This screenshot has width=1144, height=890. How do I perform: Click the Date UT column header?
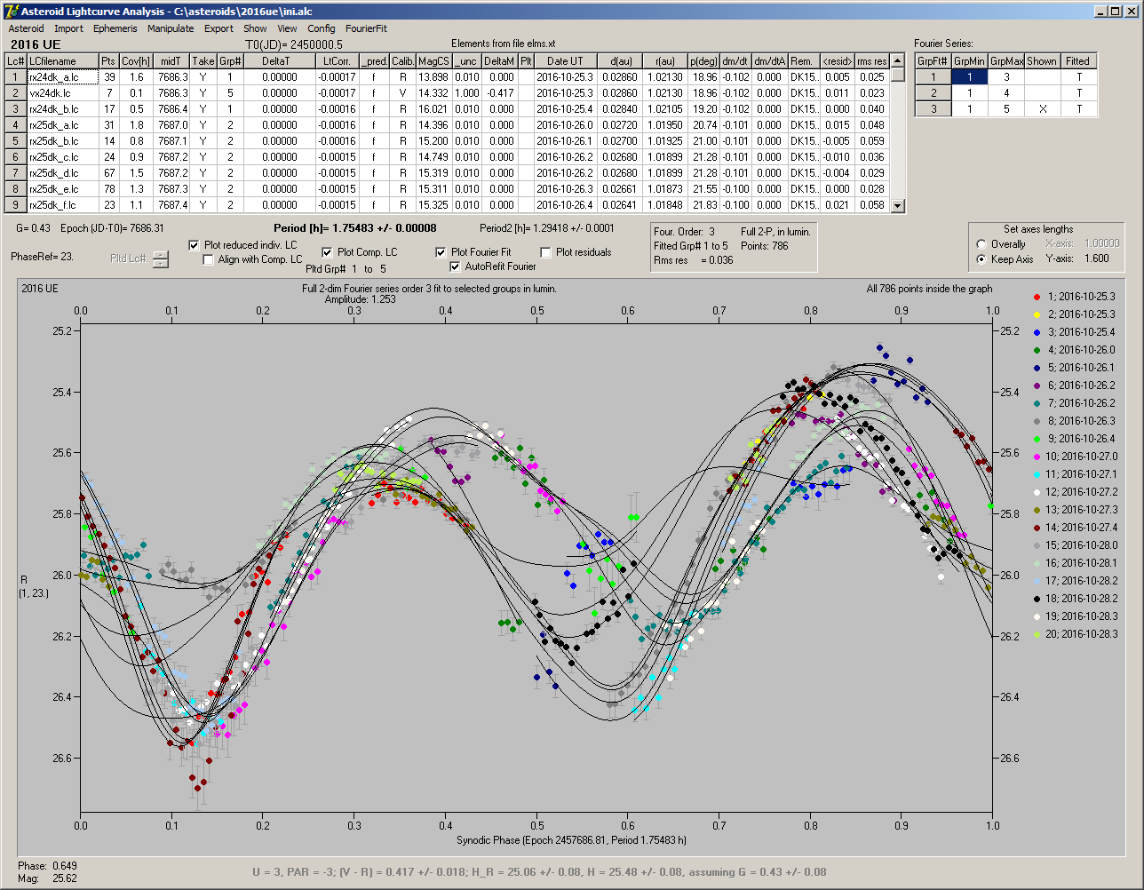point(565,61)
